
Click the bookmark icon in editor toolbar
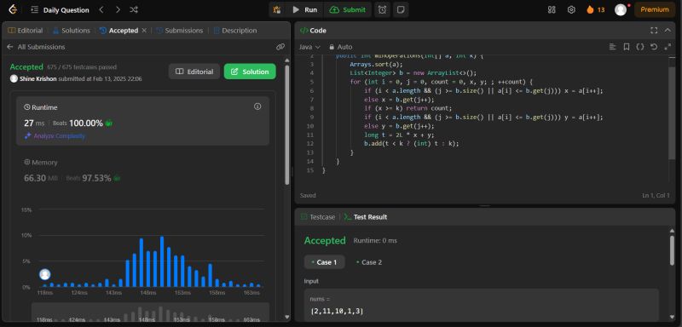(627, 47)
